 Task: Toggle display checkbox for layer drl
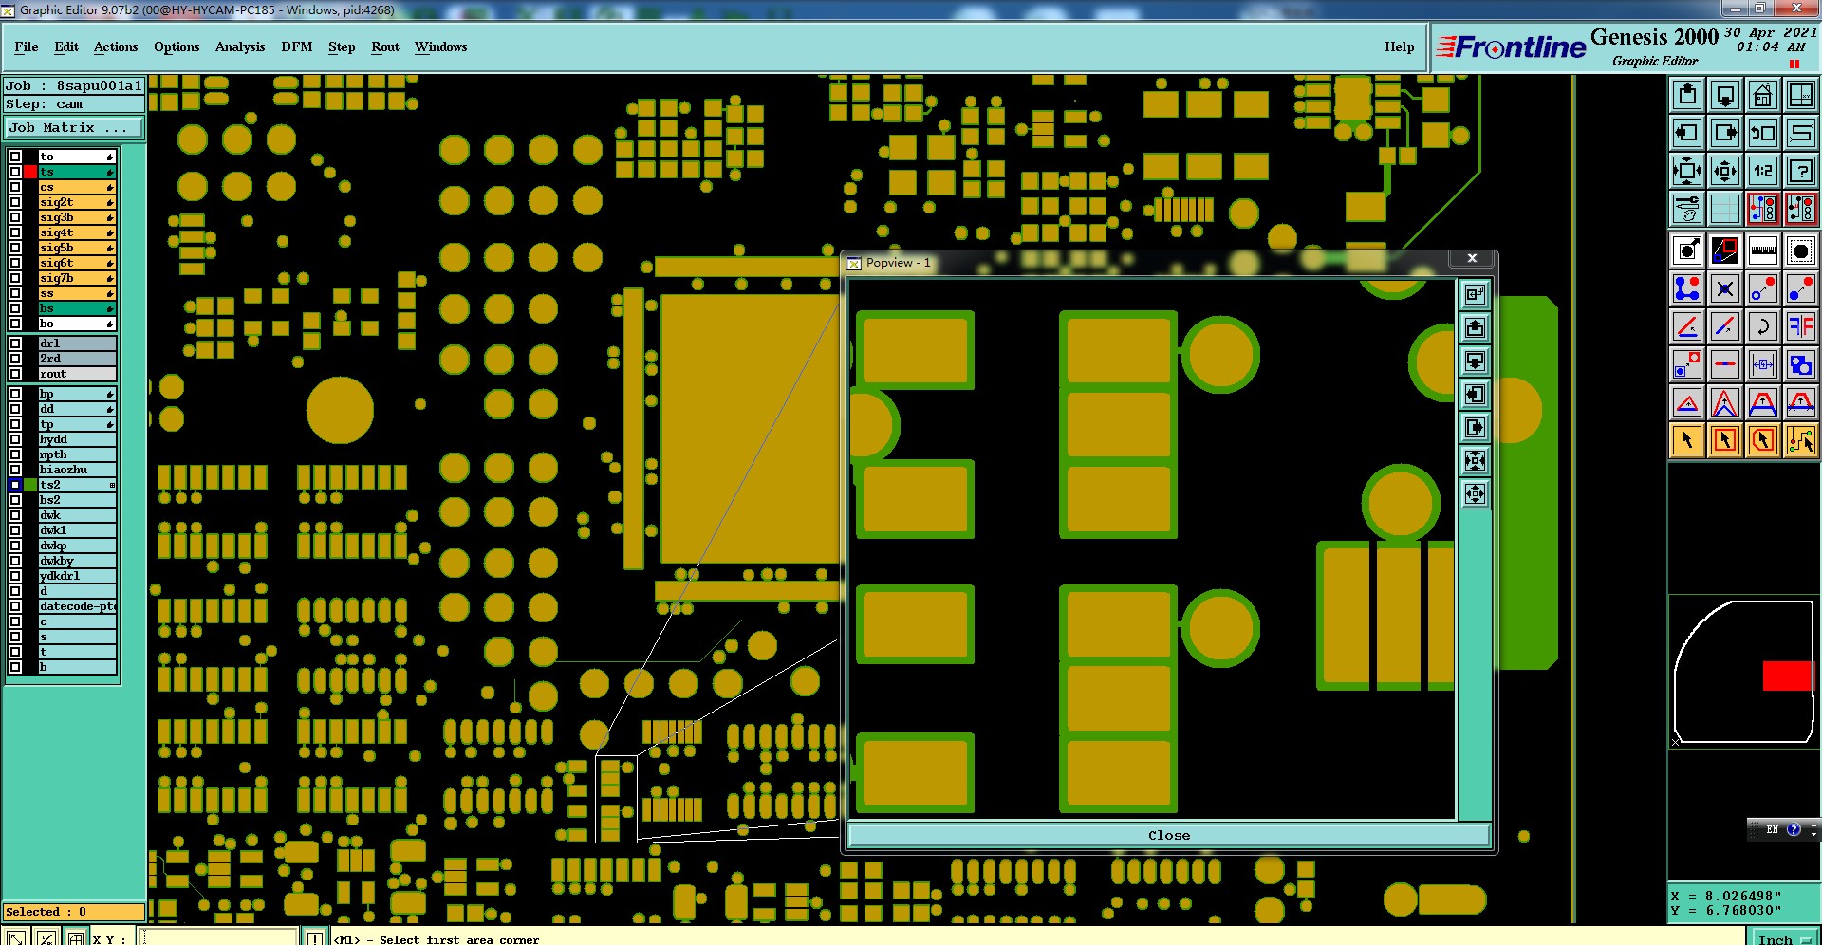(15, 343)
